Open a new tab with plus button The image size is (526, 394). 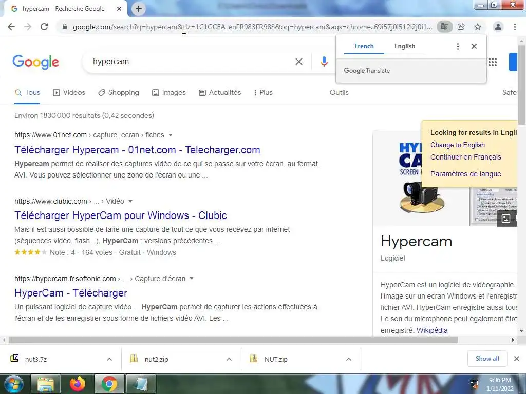[x=139, y=9]
